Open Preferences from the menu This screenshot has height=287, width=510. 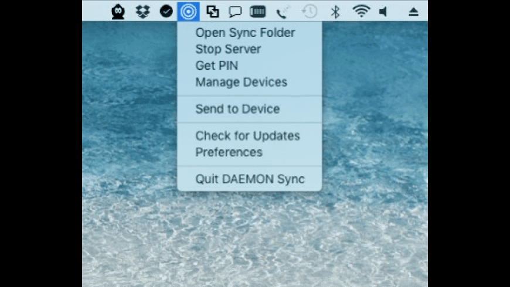(x=250, y=152)
